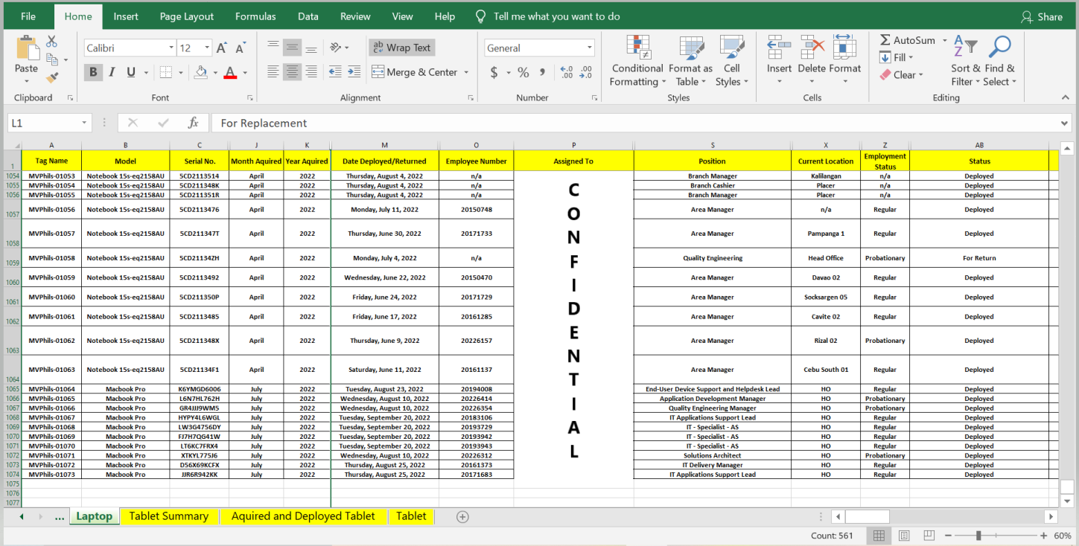
Task: Click the Insert cells icon
Action: coord(779,48)
